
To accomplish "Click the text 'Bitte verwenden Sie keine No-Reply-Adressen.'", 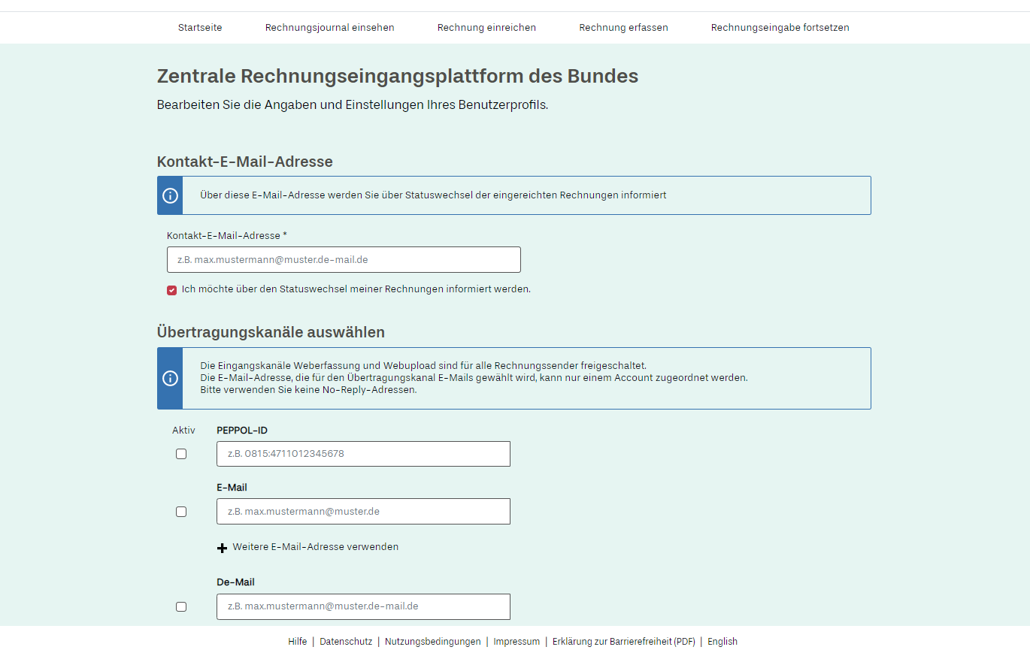I will tap(308, 390).
